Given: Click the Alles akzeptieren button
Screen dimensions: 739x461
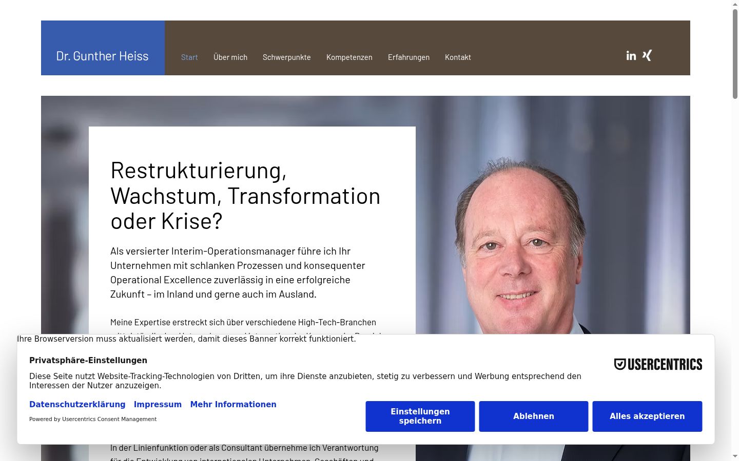Looking at the screenshot, I should tap(647, 416).
